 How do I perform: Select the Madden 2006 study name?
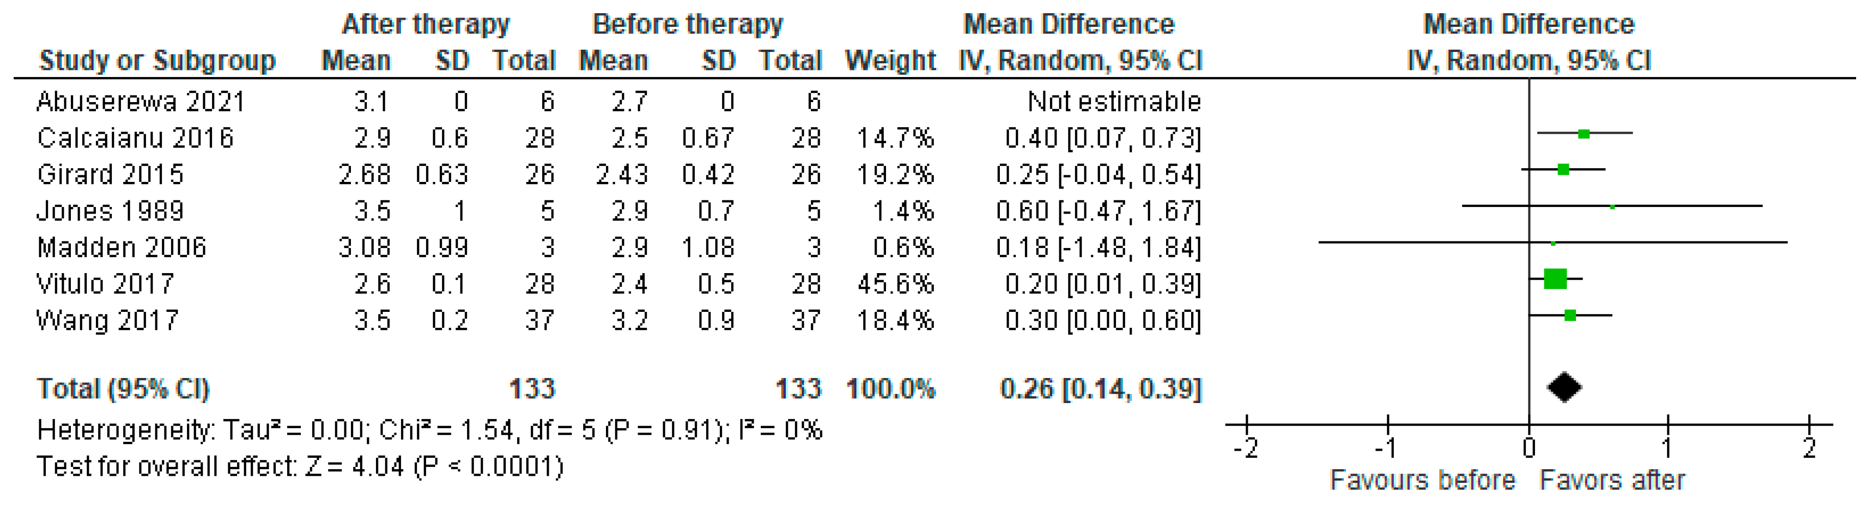[121, 248]
